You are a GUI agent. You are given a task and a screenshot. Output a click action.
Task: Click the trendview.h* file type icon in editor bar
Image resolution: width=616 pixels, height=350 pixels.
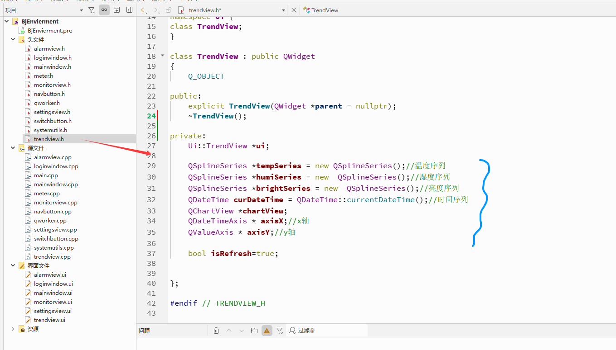coord(181,10)
